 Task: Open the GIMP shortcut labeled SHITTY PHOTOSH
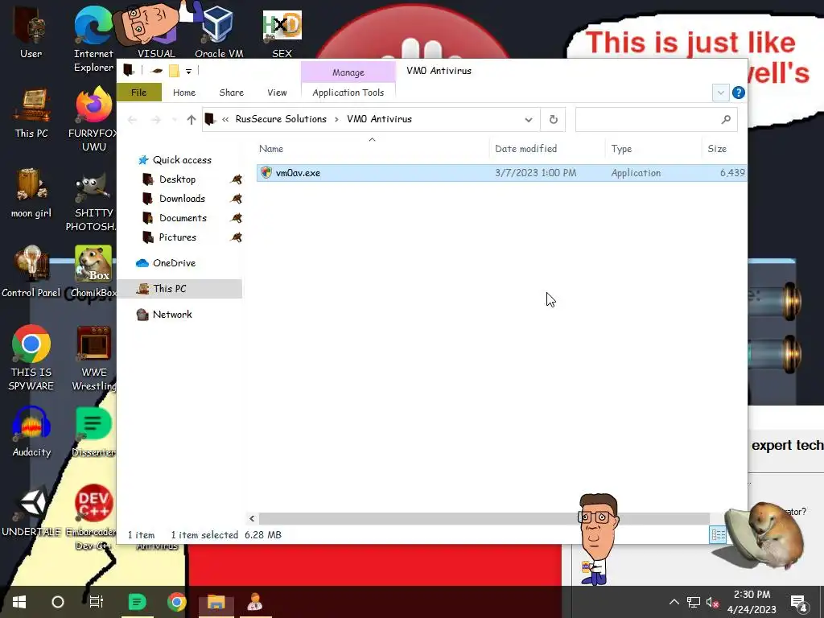pos(93,202)
